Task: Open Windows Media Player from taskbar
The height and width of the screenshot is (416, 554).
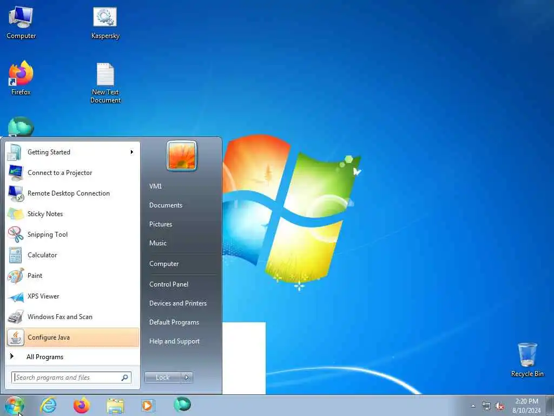Action: [147, 405]
